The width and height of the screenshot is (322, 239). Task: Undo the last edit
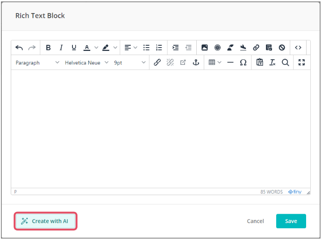point(19,48)
